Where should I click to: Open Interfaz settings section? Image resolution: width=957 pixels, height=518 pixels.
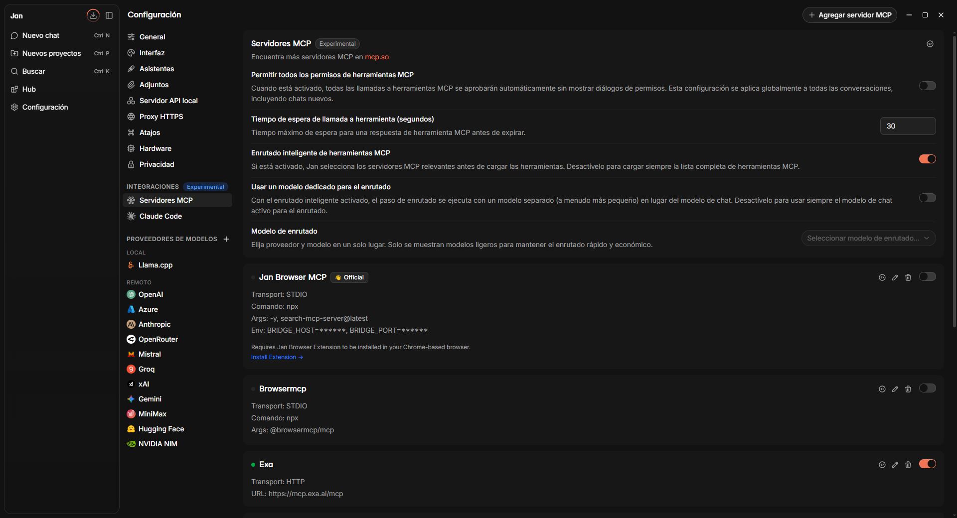(x=177, y=53)
